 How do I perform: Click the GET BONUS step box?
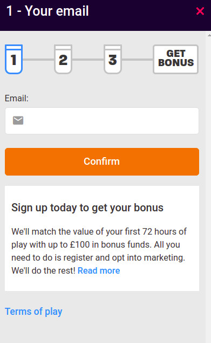click(176, 59)
